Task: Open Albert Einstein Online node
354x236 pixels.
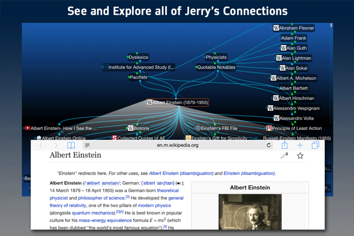Action: point(61,138)
